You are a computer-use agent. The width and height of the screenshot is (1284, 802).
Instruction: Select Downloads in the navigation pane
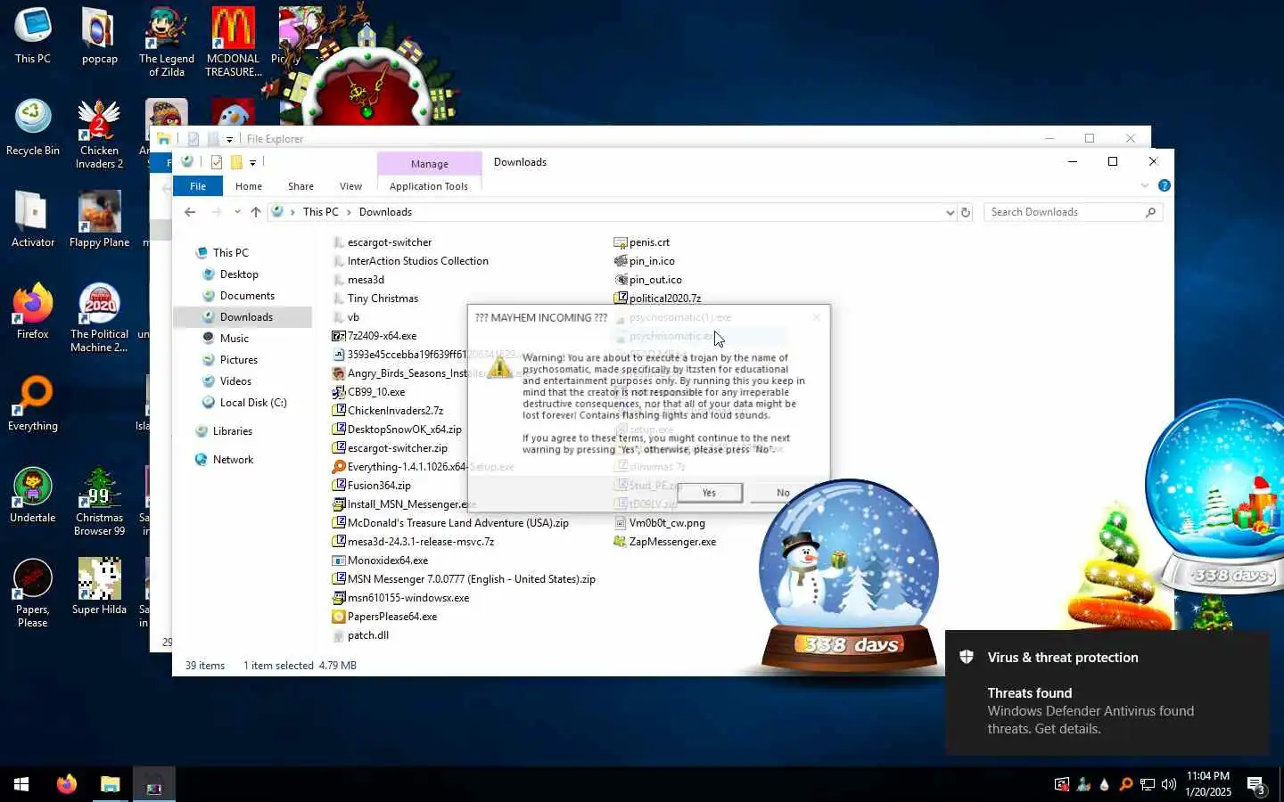[246, 317]
